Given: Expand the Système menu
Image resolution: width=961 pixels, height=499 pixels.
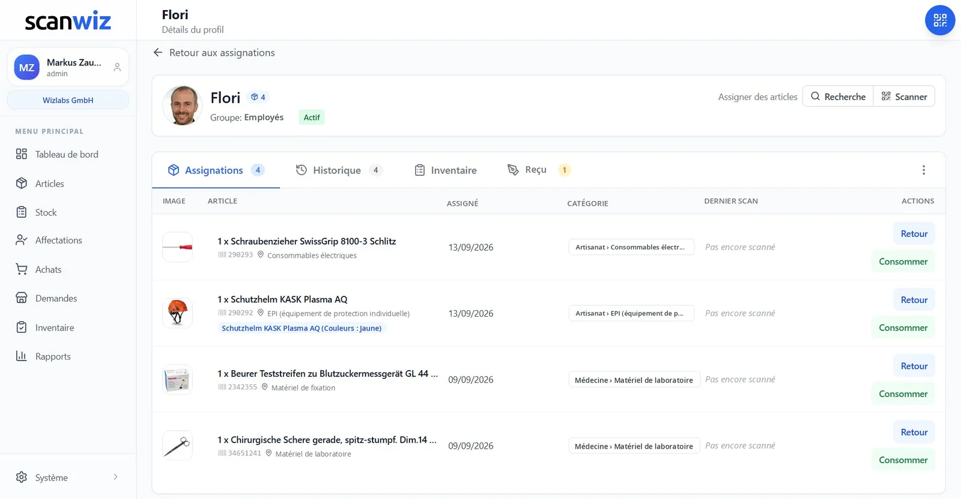Looking at the screenshot, I should coord(68,477).
